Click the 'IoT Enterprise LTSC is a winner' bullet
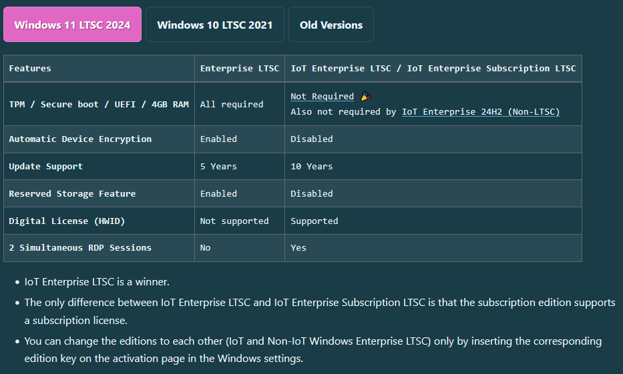Image resolution: width=623 pixels, height=374 pixels. tap(97, 282)
